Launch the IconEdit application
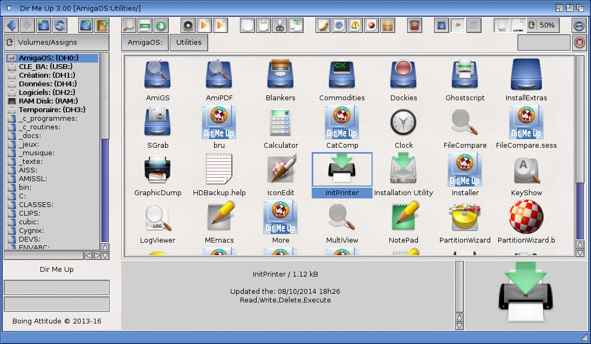This screenshot has height=344, width=591. tap(280, 169)
